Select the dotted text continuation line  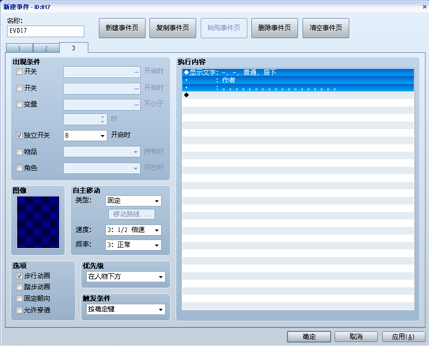pyautogui.click(x=298, y=87)
